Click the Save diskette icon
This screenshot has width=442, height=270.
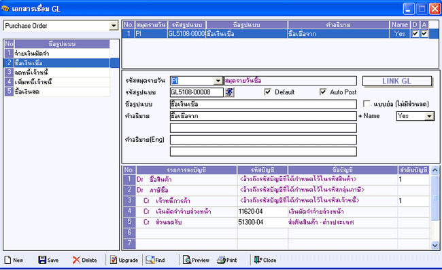[42, 260]
